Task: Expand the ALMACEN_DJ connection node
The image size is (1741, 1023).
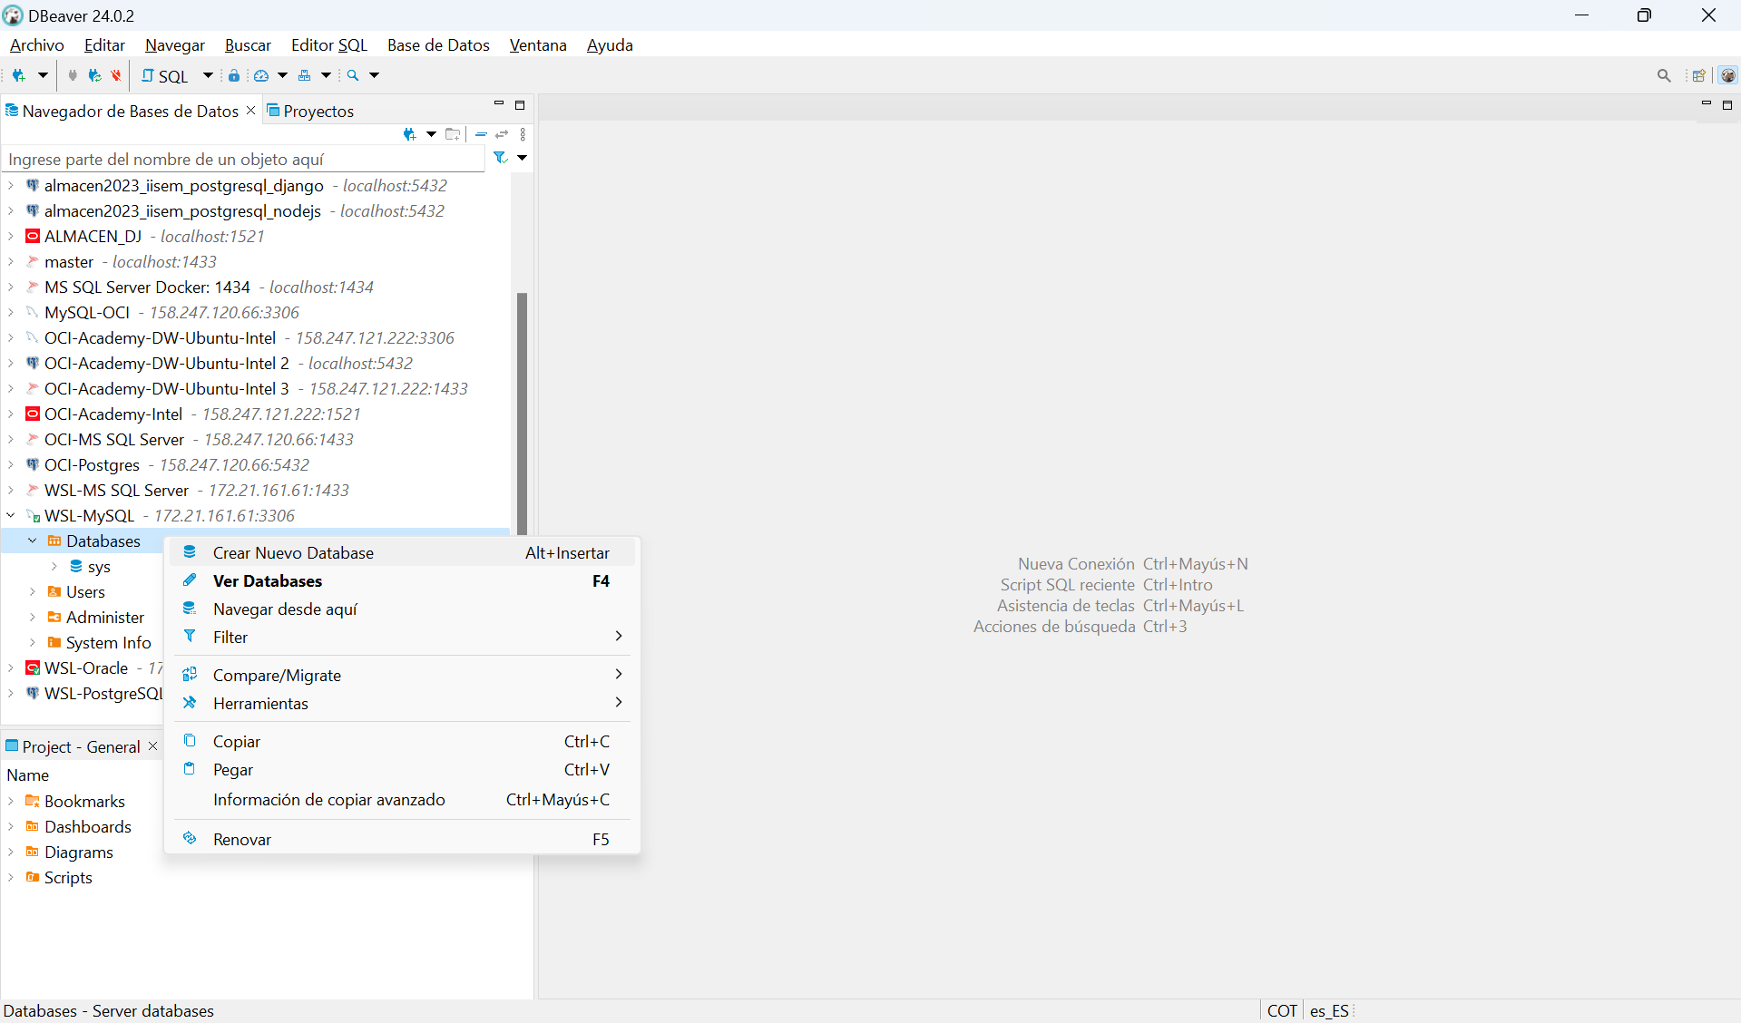Action: point(11,236)
